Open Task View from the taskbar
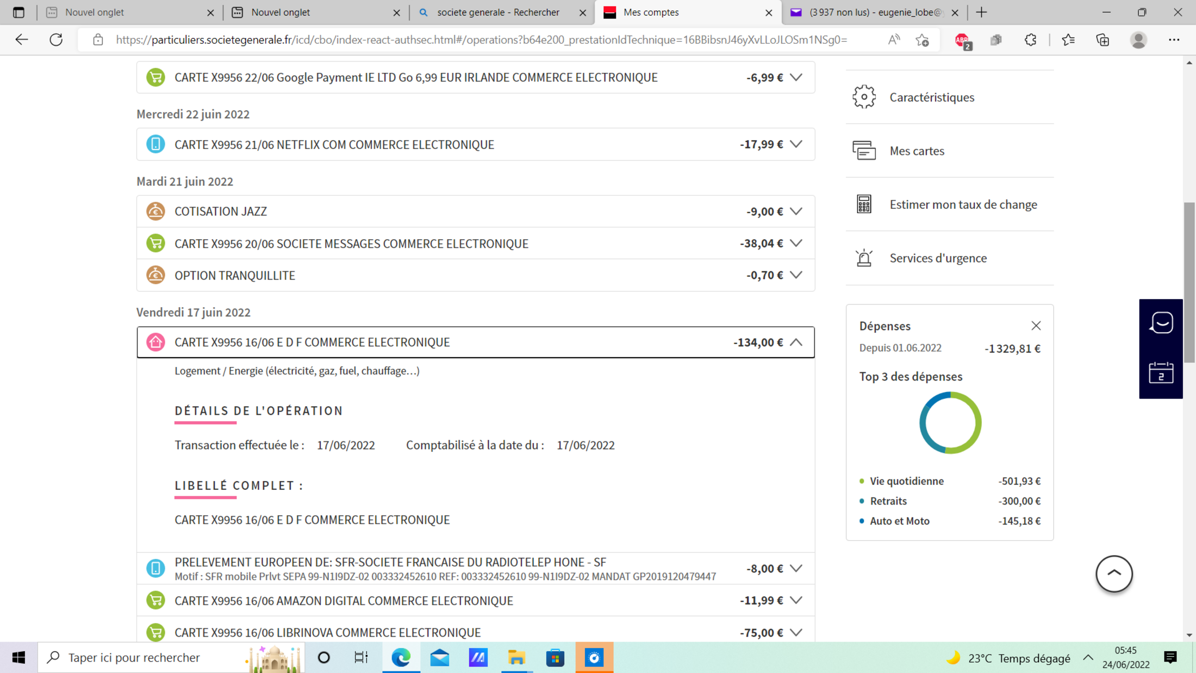The image size is (1196, 673). point(361,658)
